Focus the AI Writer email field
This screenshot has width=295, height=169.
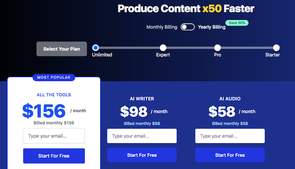click(x=142, y=136)
